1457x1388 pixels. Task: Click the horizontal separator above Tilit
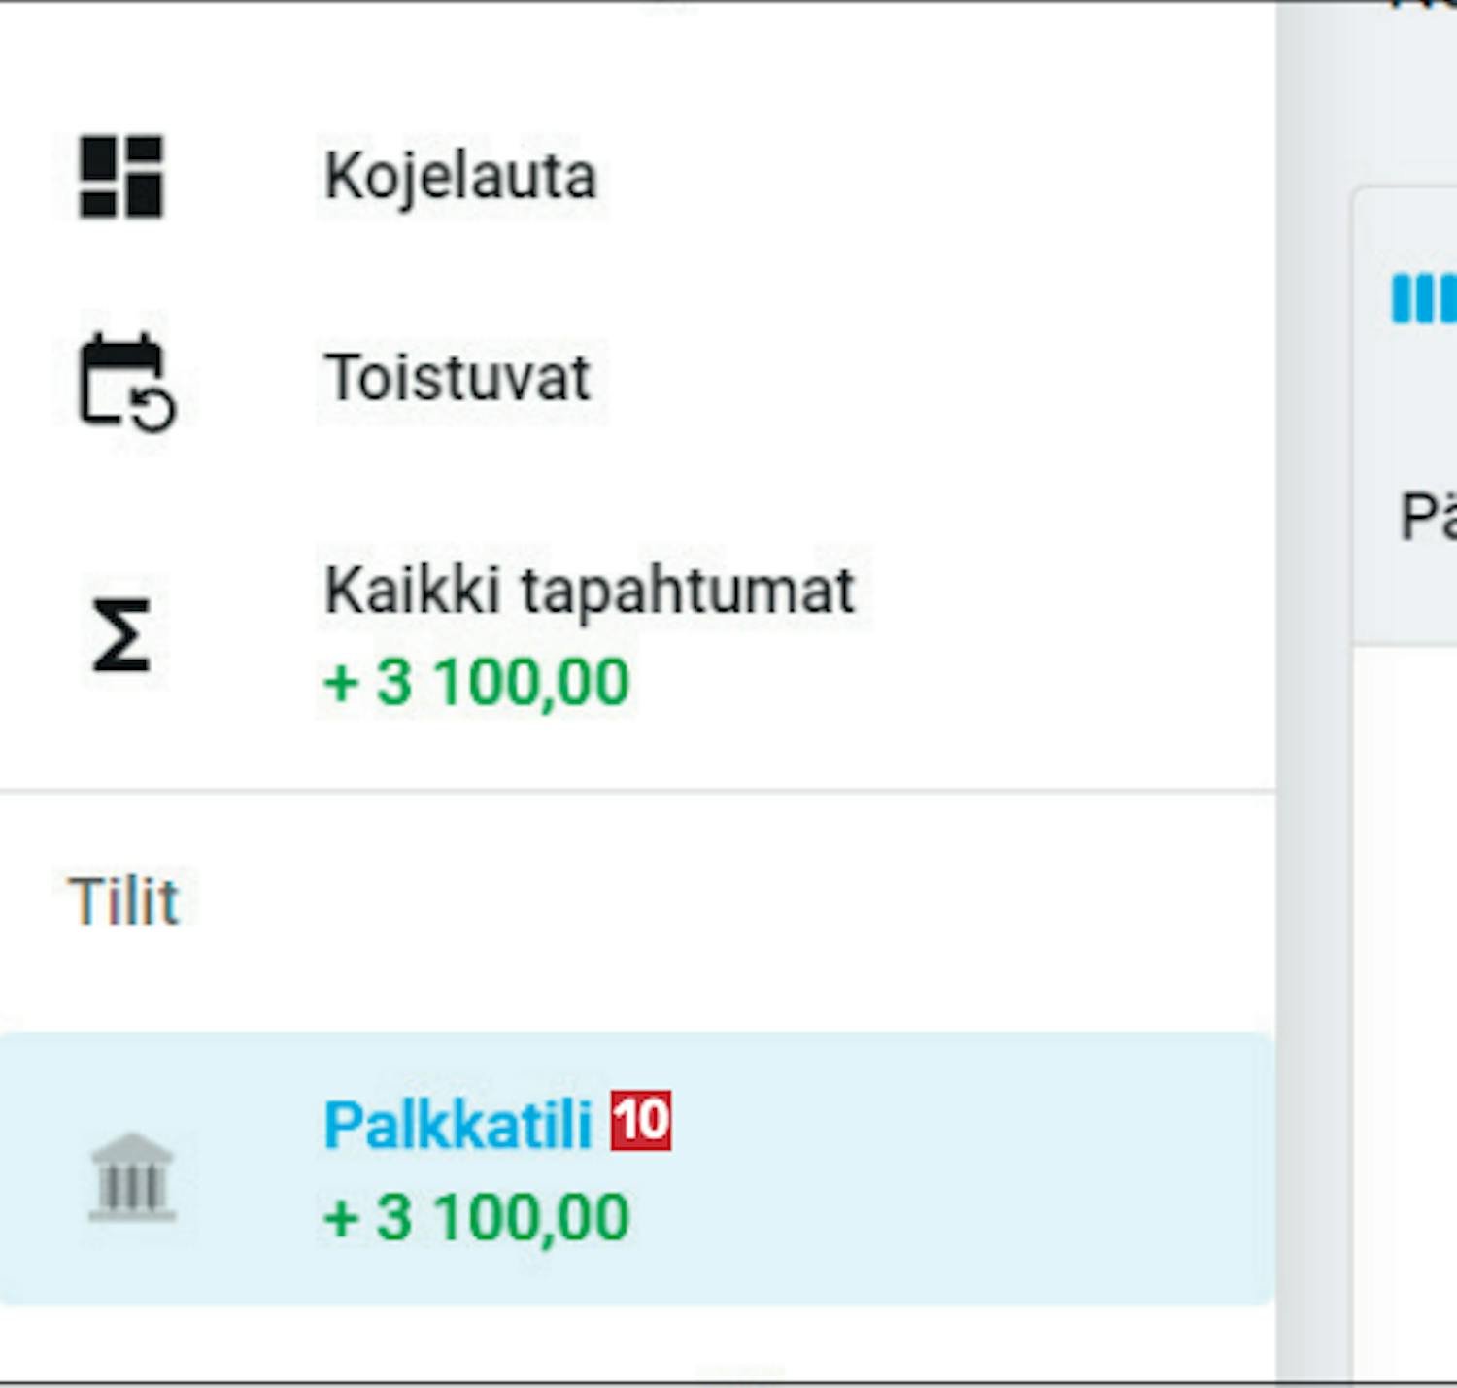pos(631,792)
